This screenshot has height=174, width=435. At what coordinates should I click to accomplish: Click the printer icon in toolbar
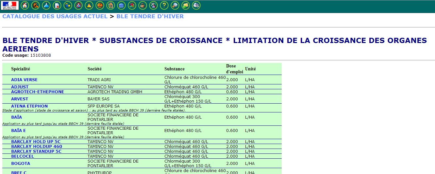196,5
